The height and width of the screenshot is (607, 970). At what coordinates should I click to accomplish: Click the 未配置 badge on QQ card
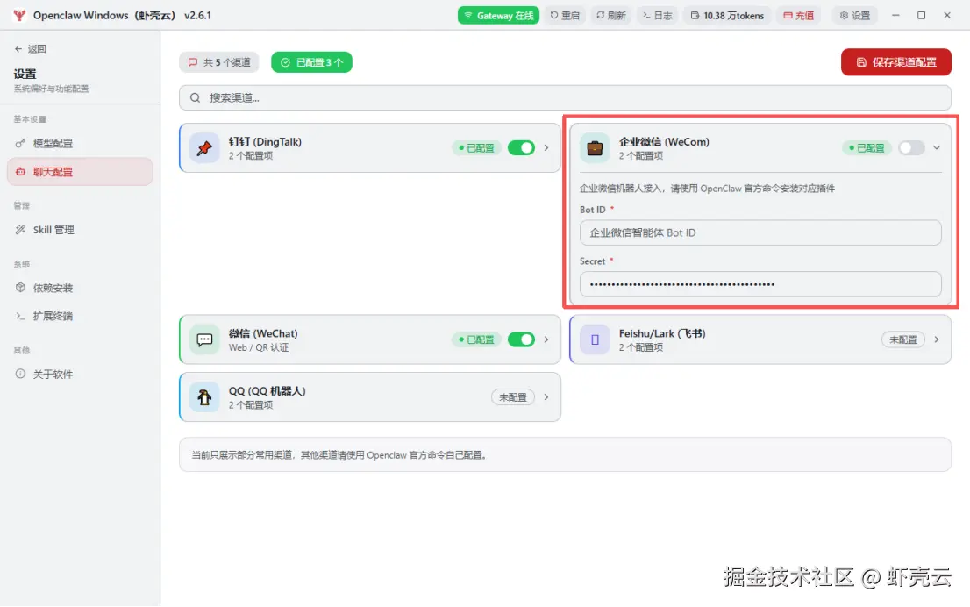(x=513, y=397)
